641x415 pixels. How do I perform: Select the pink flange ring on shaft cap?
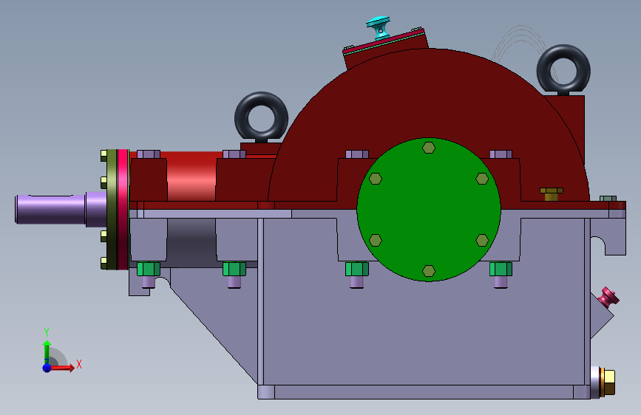123,209
